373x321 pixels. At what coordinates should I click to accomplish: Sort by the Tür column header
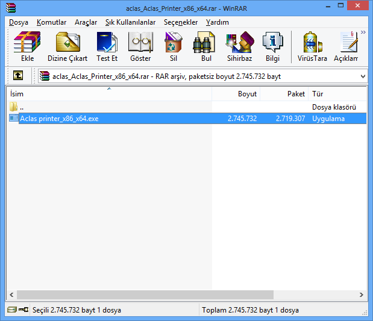click(x=337, y=94)
